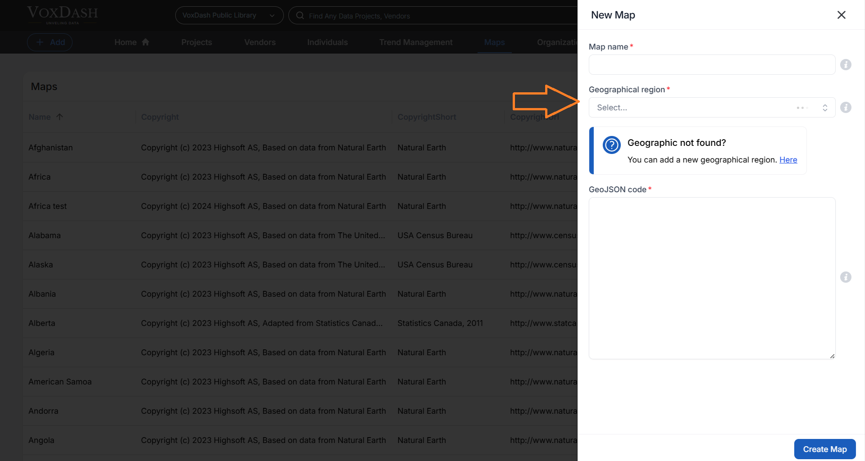865x461 pixels.
Task: Click Alberta's statcan URL cell
Action: point(543,323)
